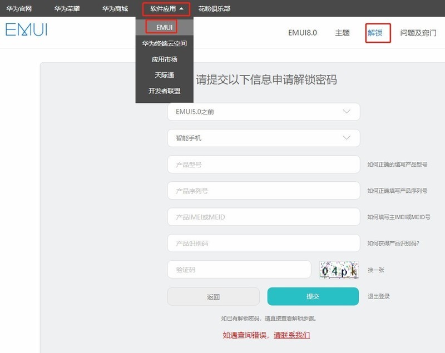Click the EMUI logo
This screenshot has width=445, height=353.
(26, 29)
